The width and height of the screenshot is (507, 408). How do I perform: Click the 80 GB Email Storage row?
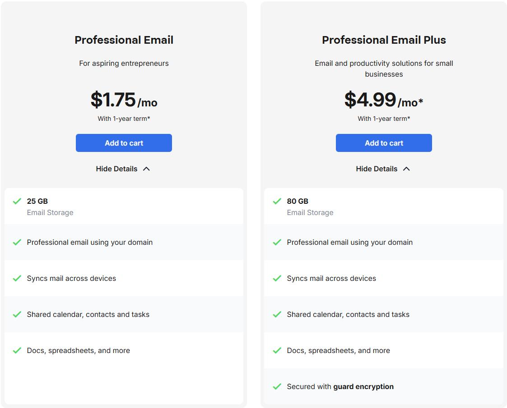pyautogui.click(x=310, y=206)
